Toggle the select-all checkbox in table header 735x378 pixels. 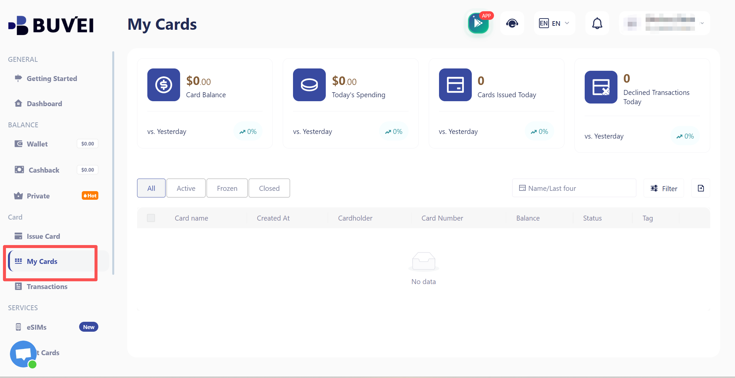(x=151, y=218)
